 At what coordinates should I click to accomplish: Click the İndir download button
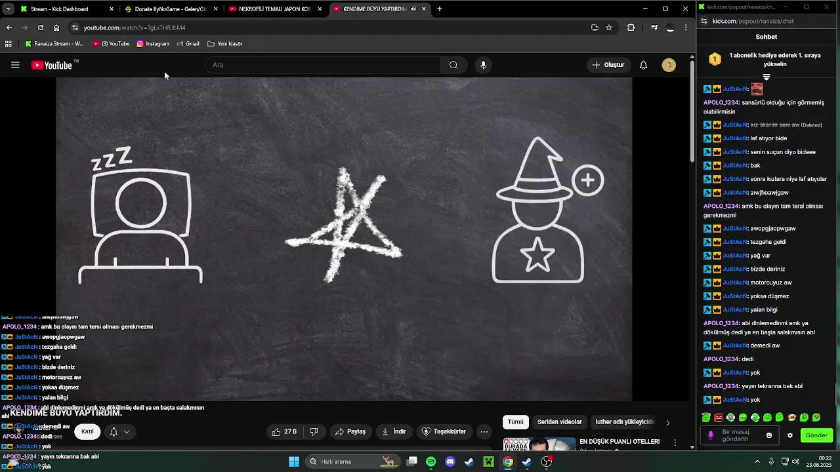tap(394, 431)
